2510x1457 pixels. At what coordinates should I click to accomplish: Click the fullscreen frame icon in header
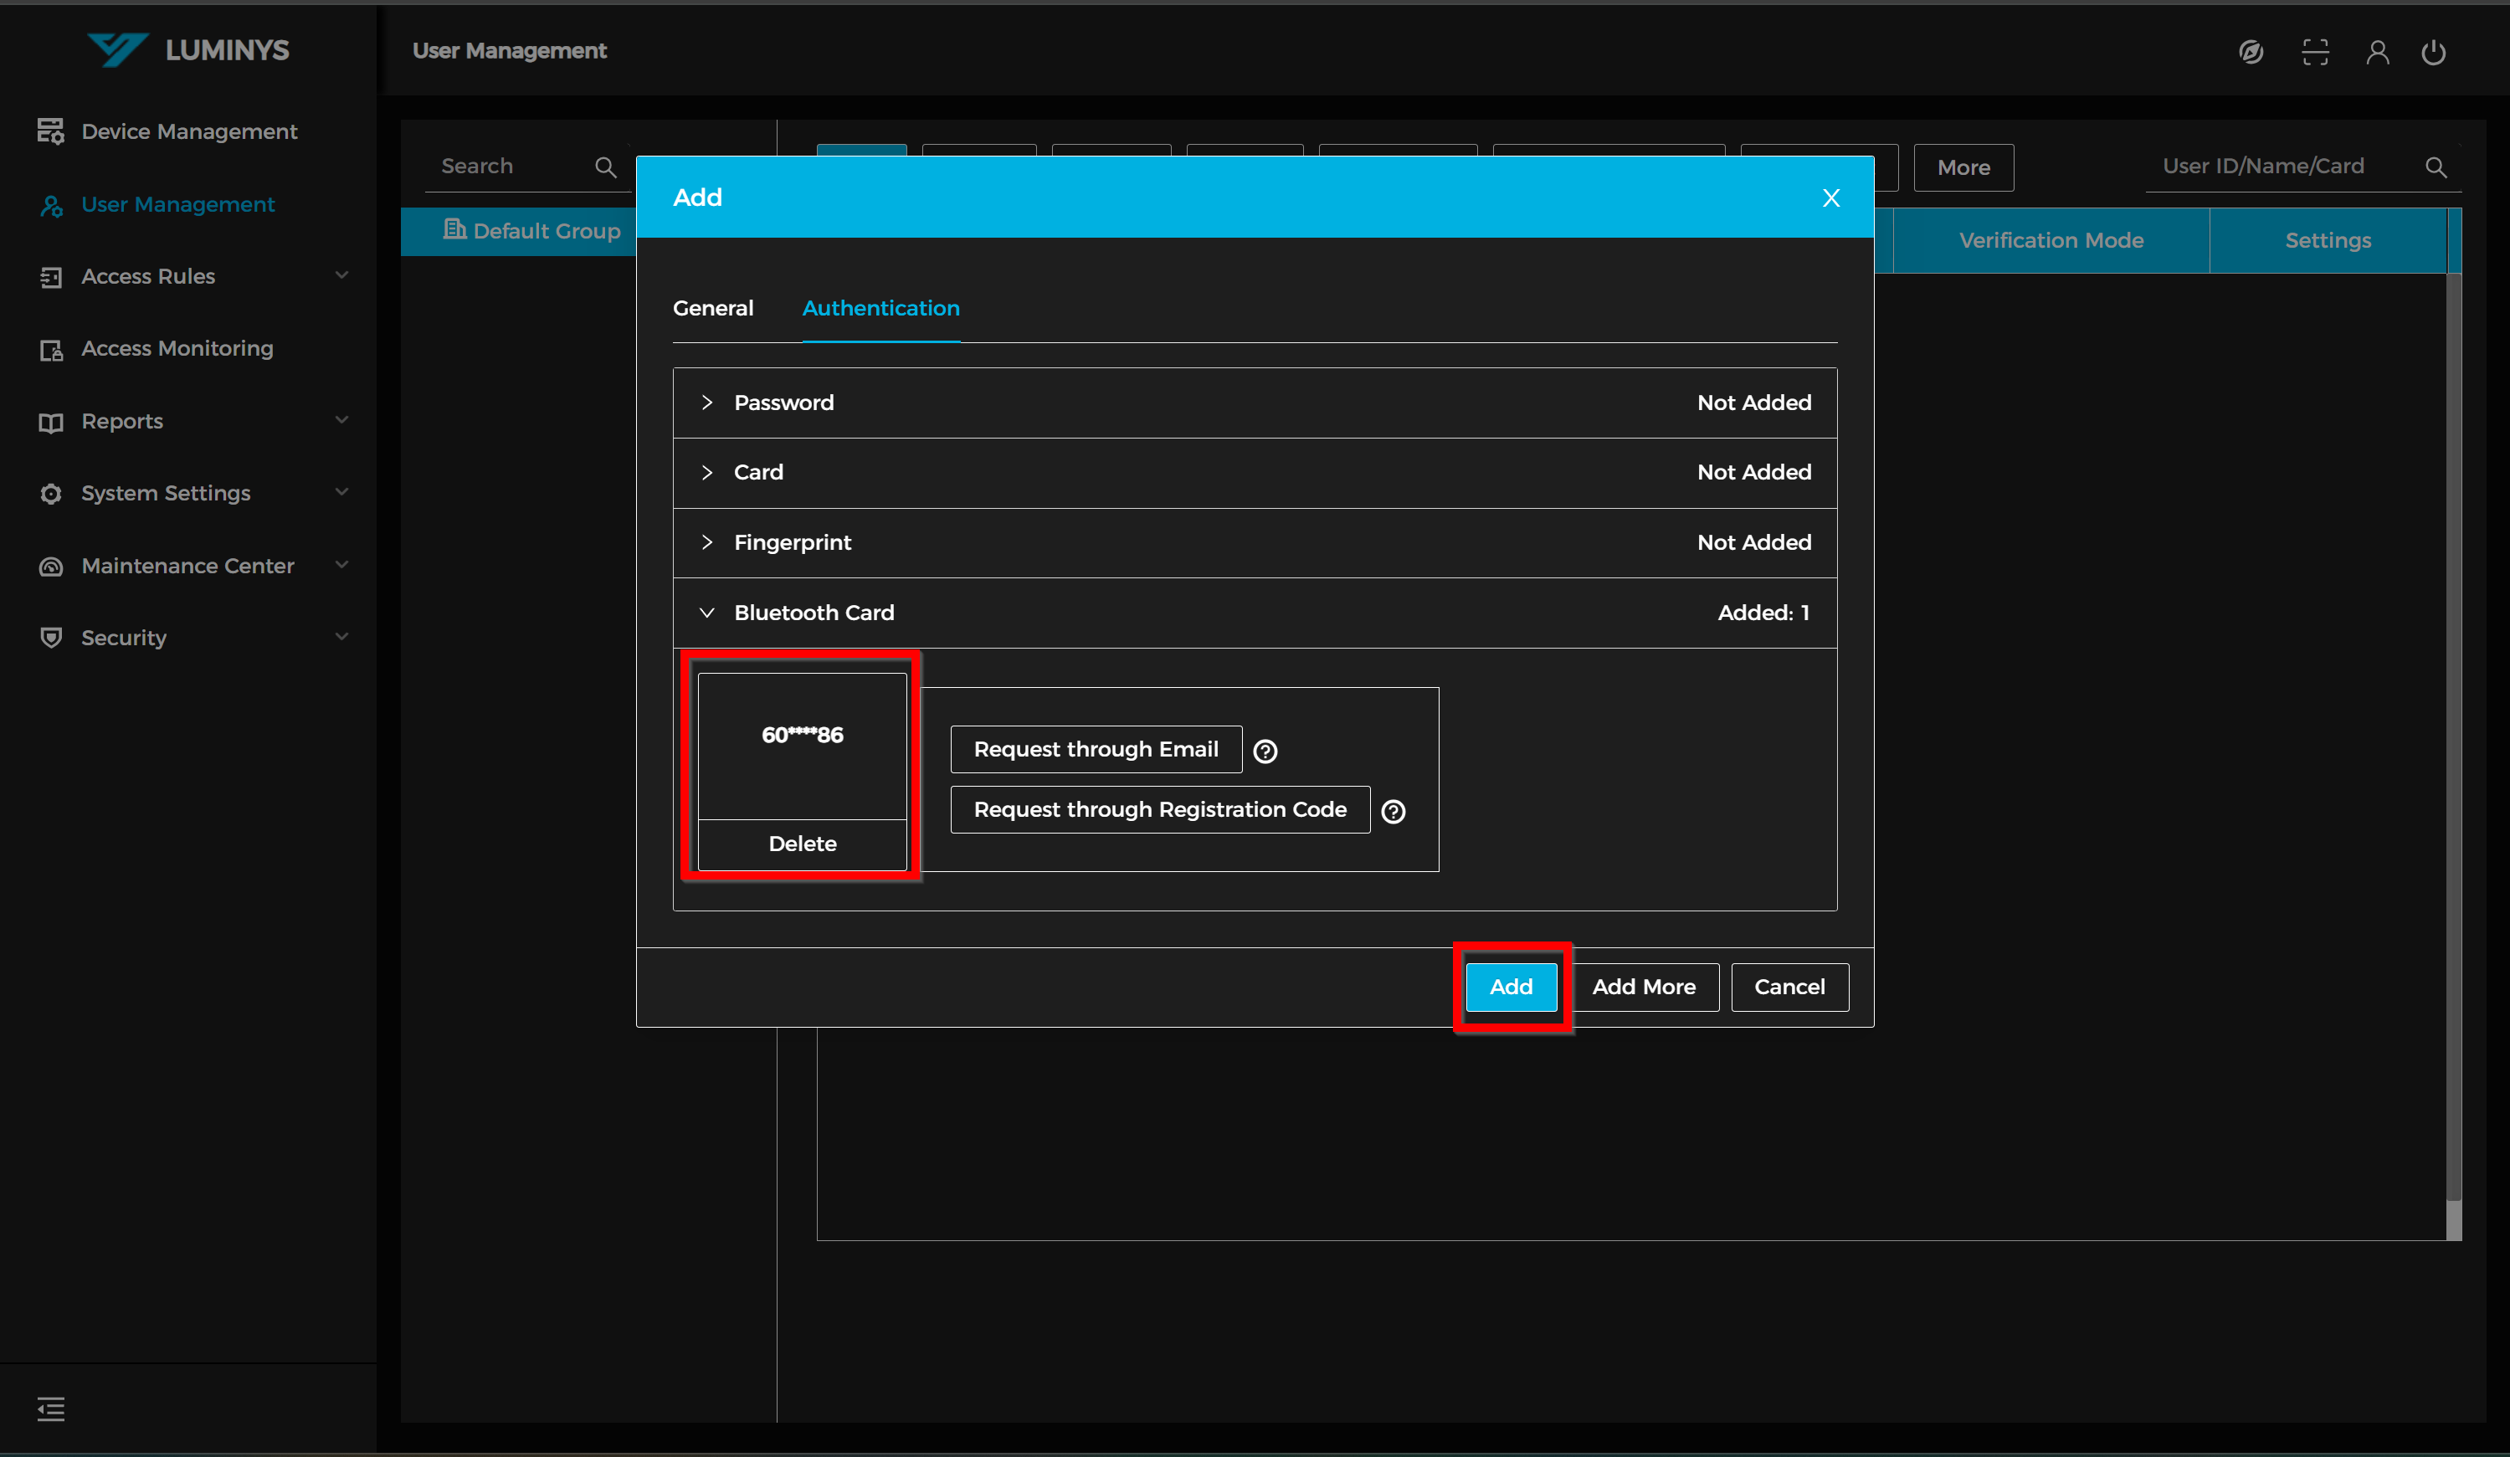click(2315, 52)
